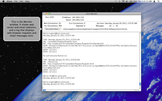Image resolution: width=162 pixels, height=101 pixels.
Task: Click the menu bar clock
Action: (145, 1)
